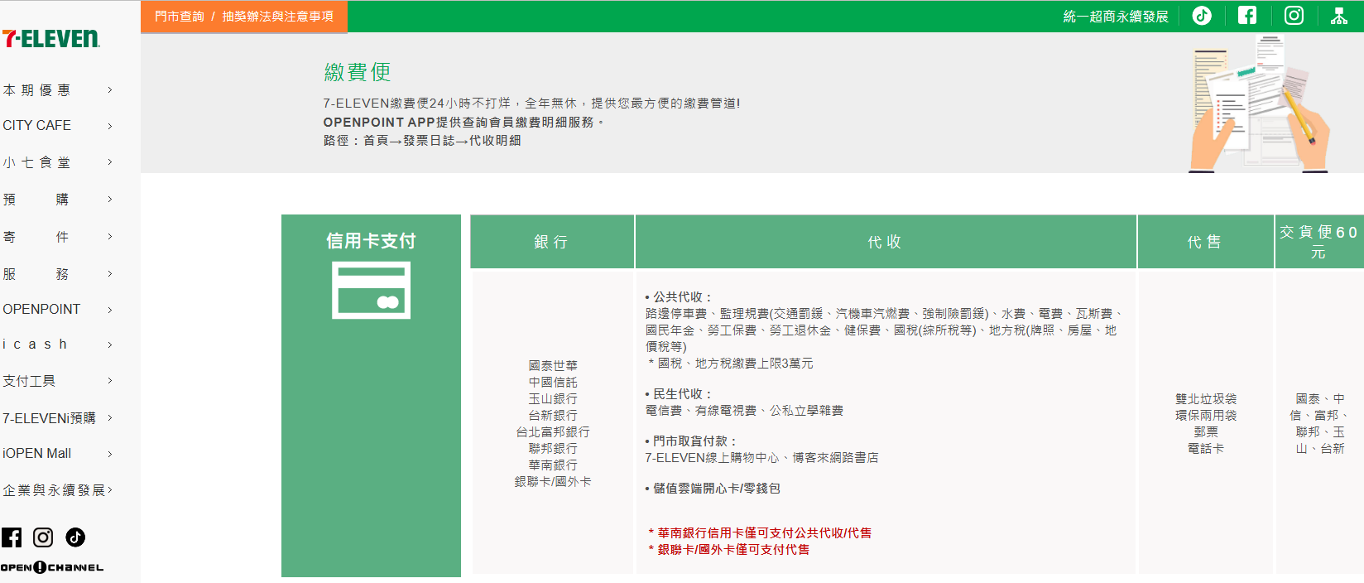This screenshot has height=583, width=1364.
Task: Open TikTok icon in left sidebar footer
Action: tap(75, 537)
